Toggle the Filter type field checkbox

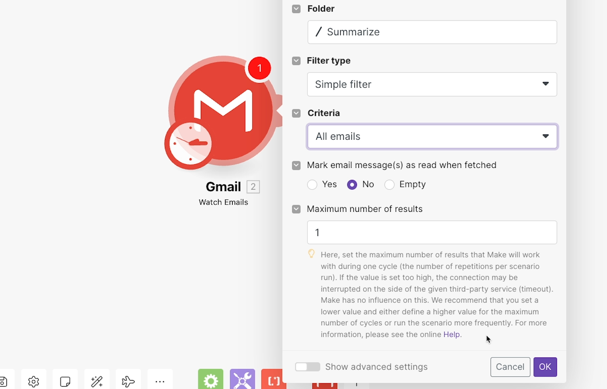tap(296, 61)
